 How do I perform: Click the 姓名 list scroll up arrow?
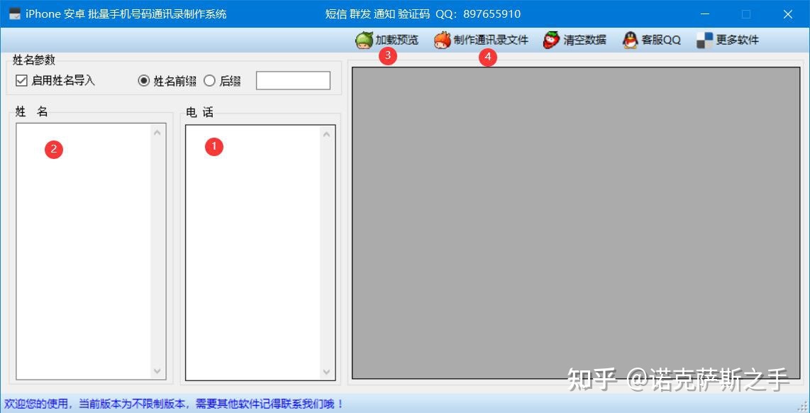coord(157,133)
